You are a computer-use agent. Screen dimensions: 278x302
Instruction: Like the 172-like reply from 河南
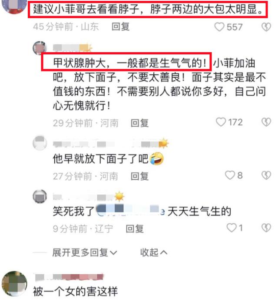click(x=221, y=122)
